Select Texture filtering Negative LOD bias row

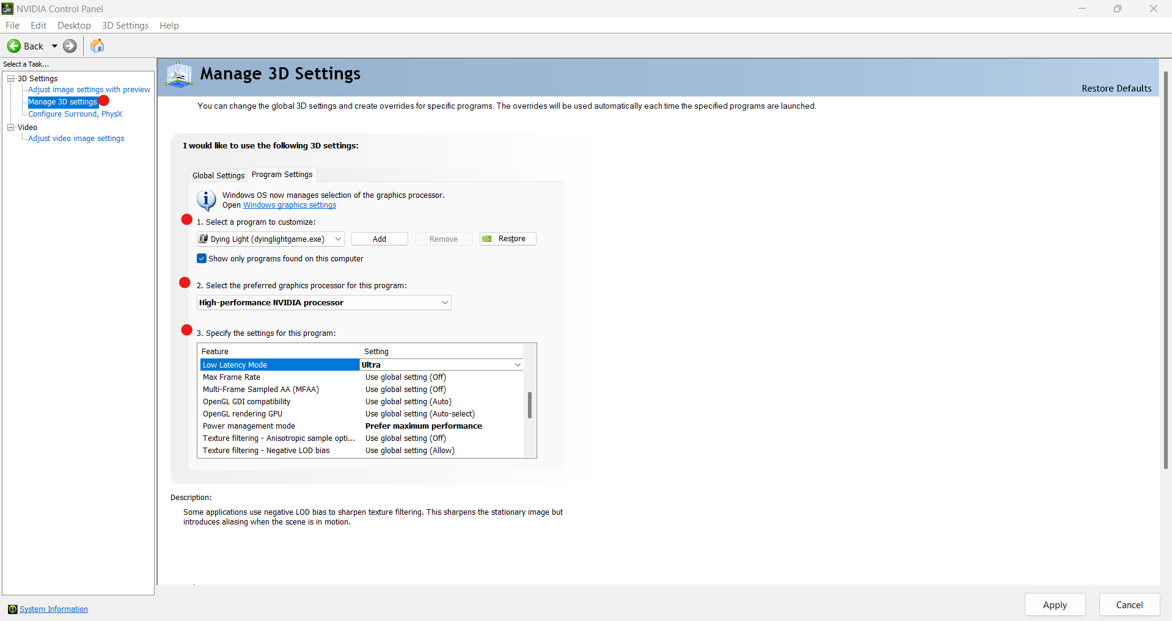362,451
